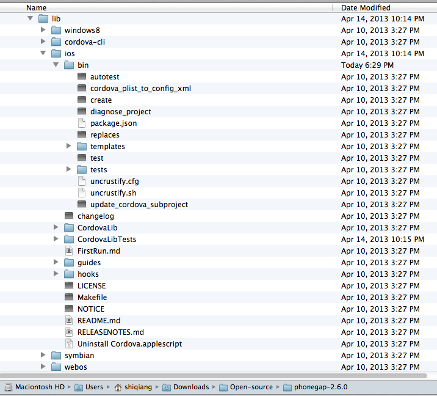Image resolution: width=437 pixels, height=396 pixels.
Task: Select the symbian folder name
Action: pyautogui.click(x=79, y=356)
